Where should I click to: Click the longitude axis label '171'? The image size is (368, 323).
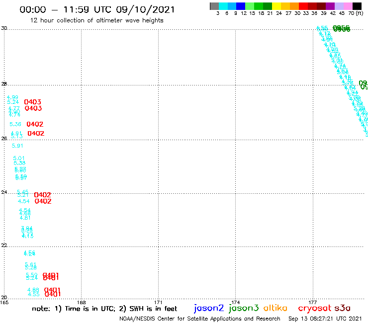(x=159, y=302)
